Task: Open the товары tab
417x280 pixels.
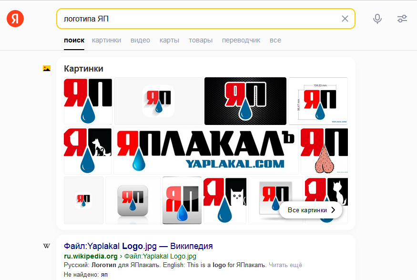Action: click(201, 40)
